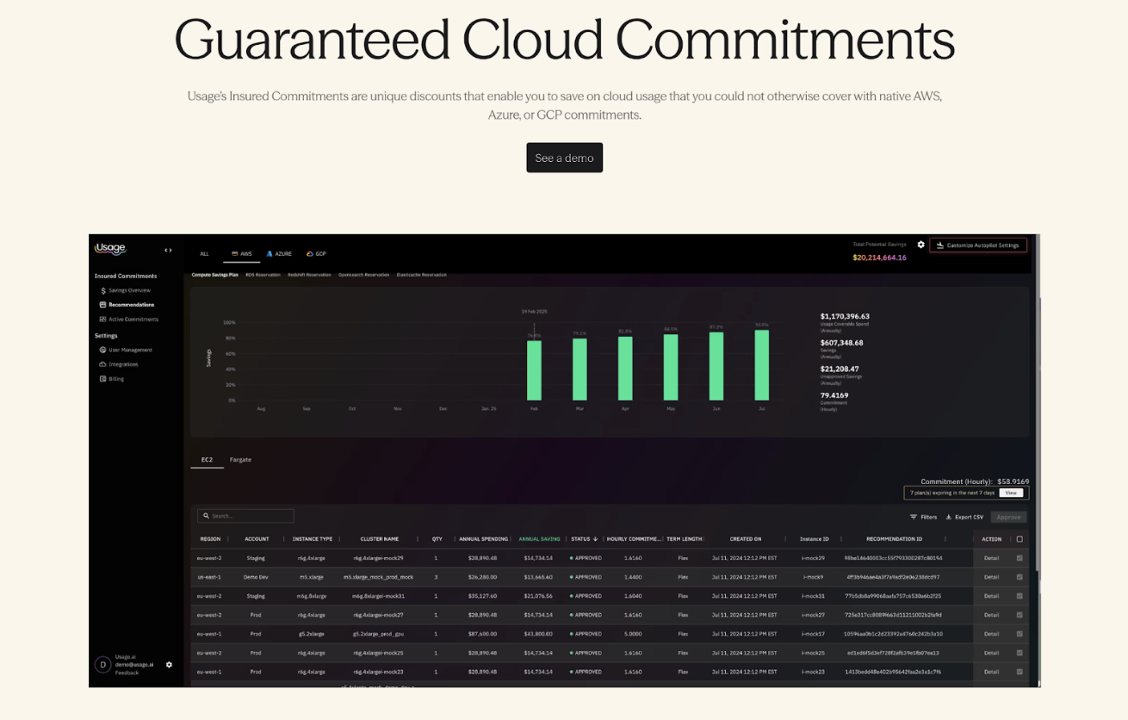Click the Status column sort arrow
Image resolution: width=1128 pixels, height=720 pixels.
point(595,539)
